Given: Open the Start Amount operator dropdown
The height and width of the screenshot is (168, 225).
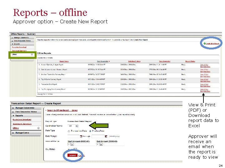Looking at the screenshot, I should (71, 144).
